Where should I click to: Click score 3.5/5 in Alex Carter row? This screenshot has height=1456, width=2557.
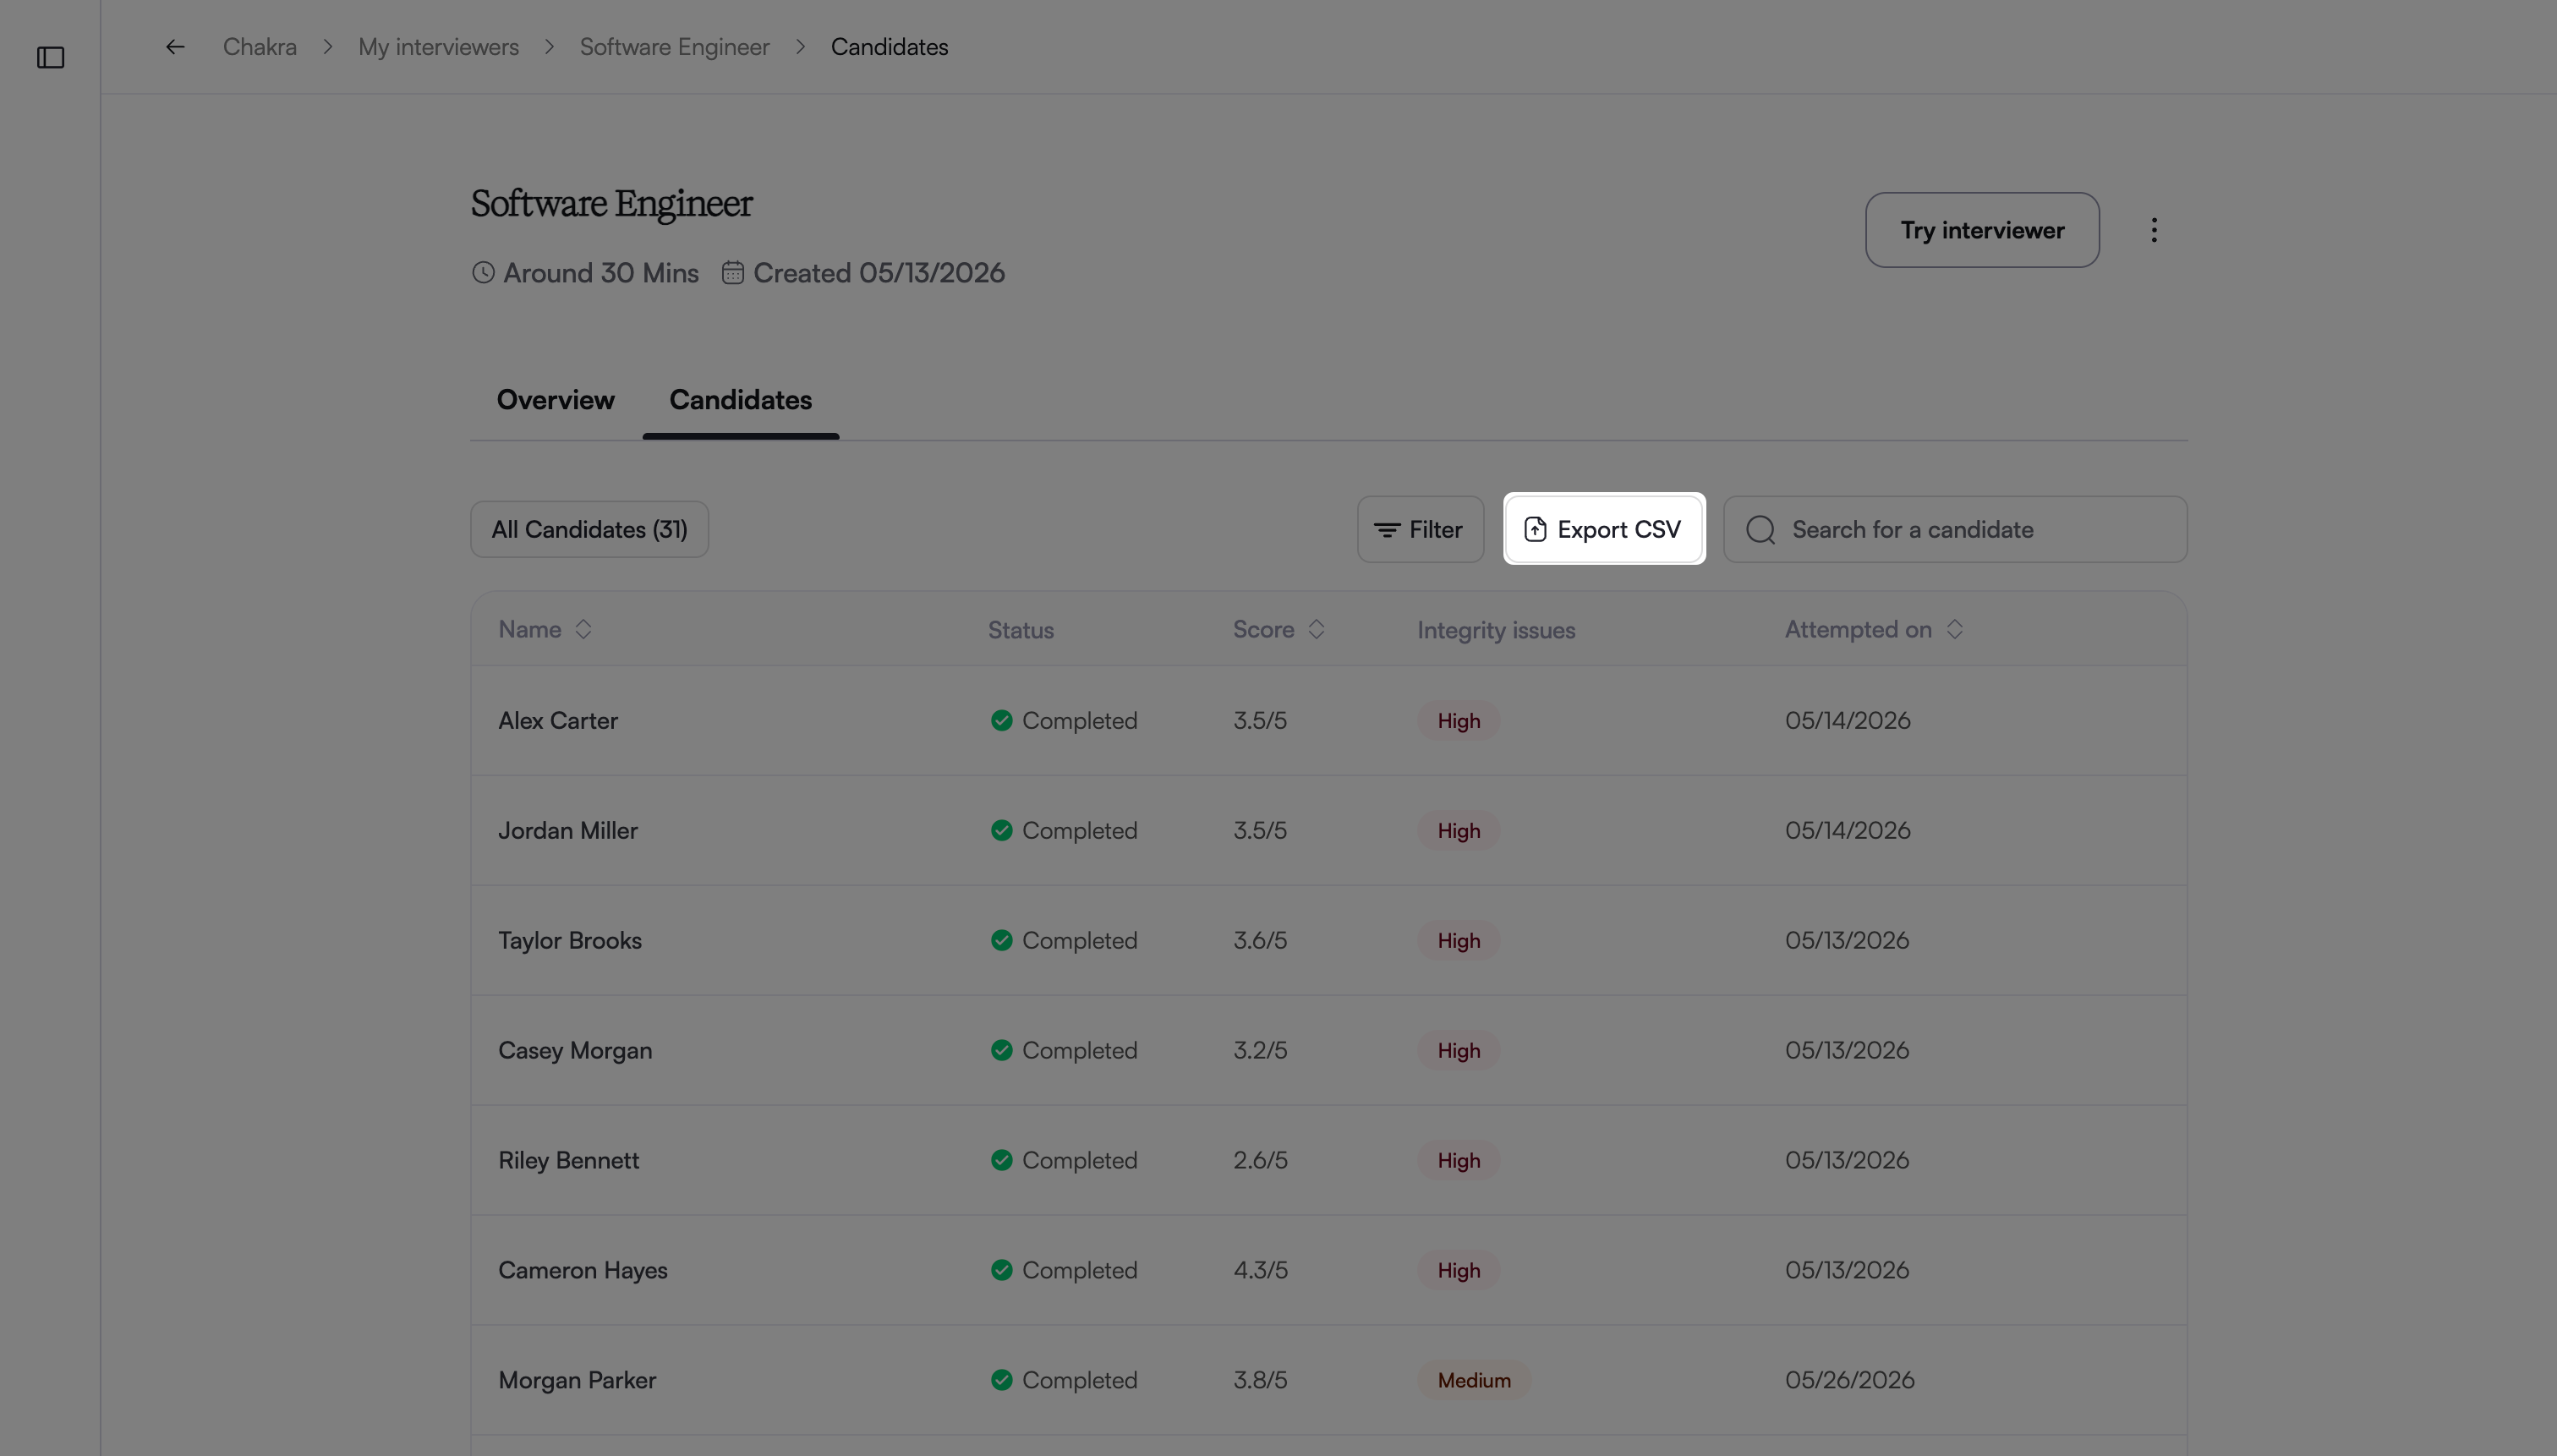(x=1259, y=720)
